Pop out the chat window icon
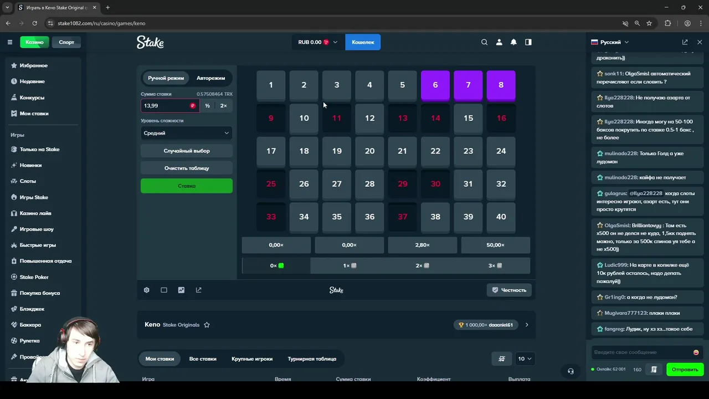This screenshot has width=709, height=399. [685, 42]
